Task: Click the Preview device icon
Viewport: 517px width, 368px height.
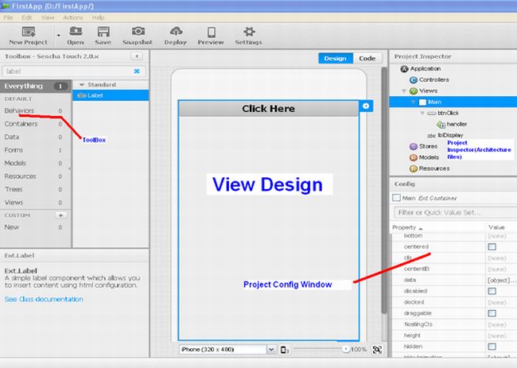Action: pyautogui.click(x=212, y=32)
